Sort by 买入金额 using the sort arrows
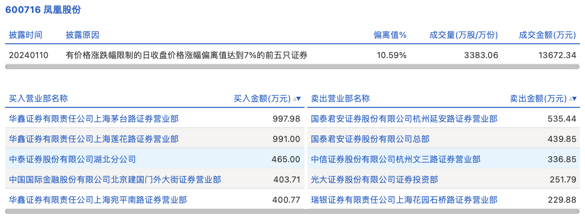 (x=296, y=99)
